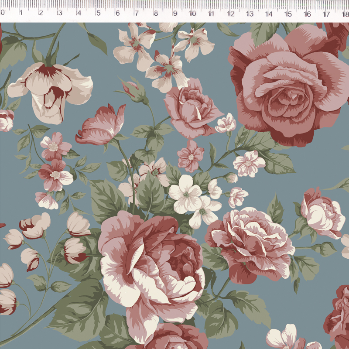Click the small green rosebud near the top center
Viewport: 349px width, 349px height.
click(134, 90)
